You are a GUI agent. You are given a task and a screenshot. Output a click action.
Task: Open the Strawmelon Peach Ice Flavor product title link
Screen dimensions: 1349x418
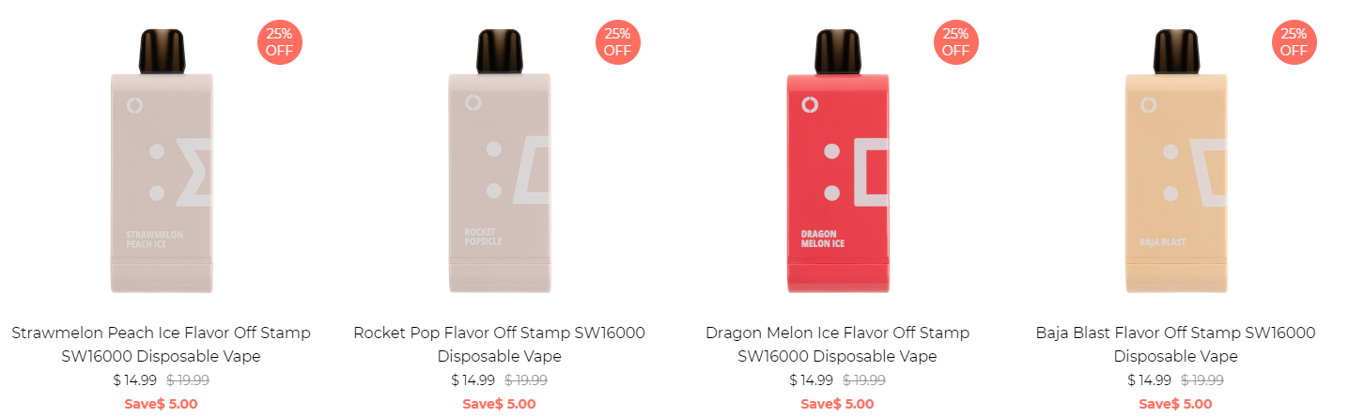[x=161, y=345]
